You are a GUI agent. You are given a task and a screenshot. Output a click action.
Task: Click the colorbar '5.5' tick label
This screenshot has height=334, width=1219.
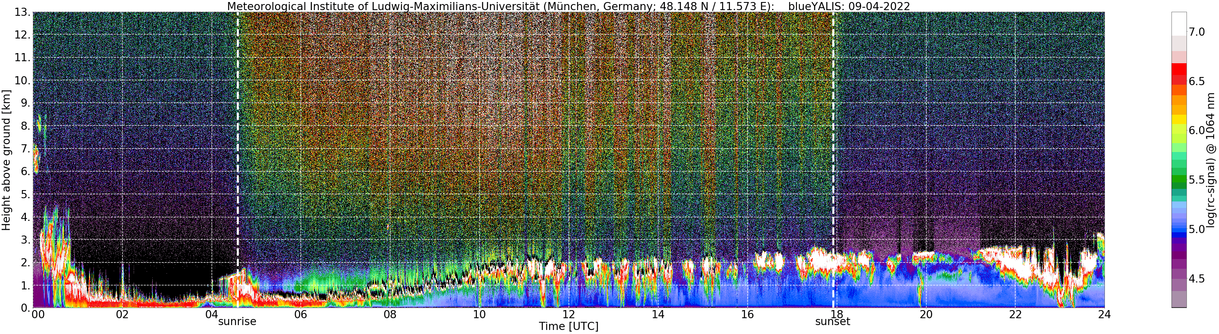1196,180
